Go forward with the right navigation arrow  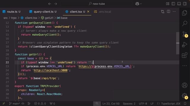[x=56, y=4]
